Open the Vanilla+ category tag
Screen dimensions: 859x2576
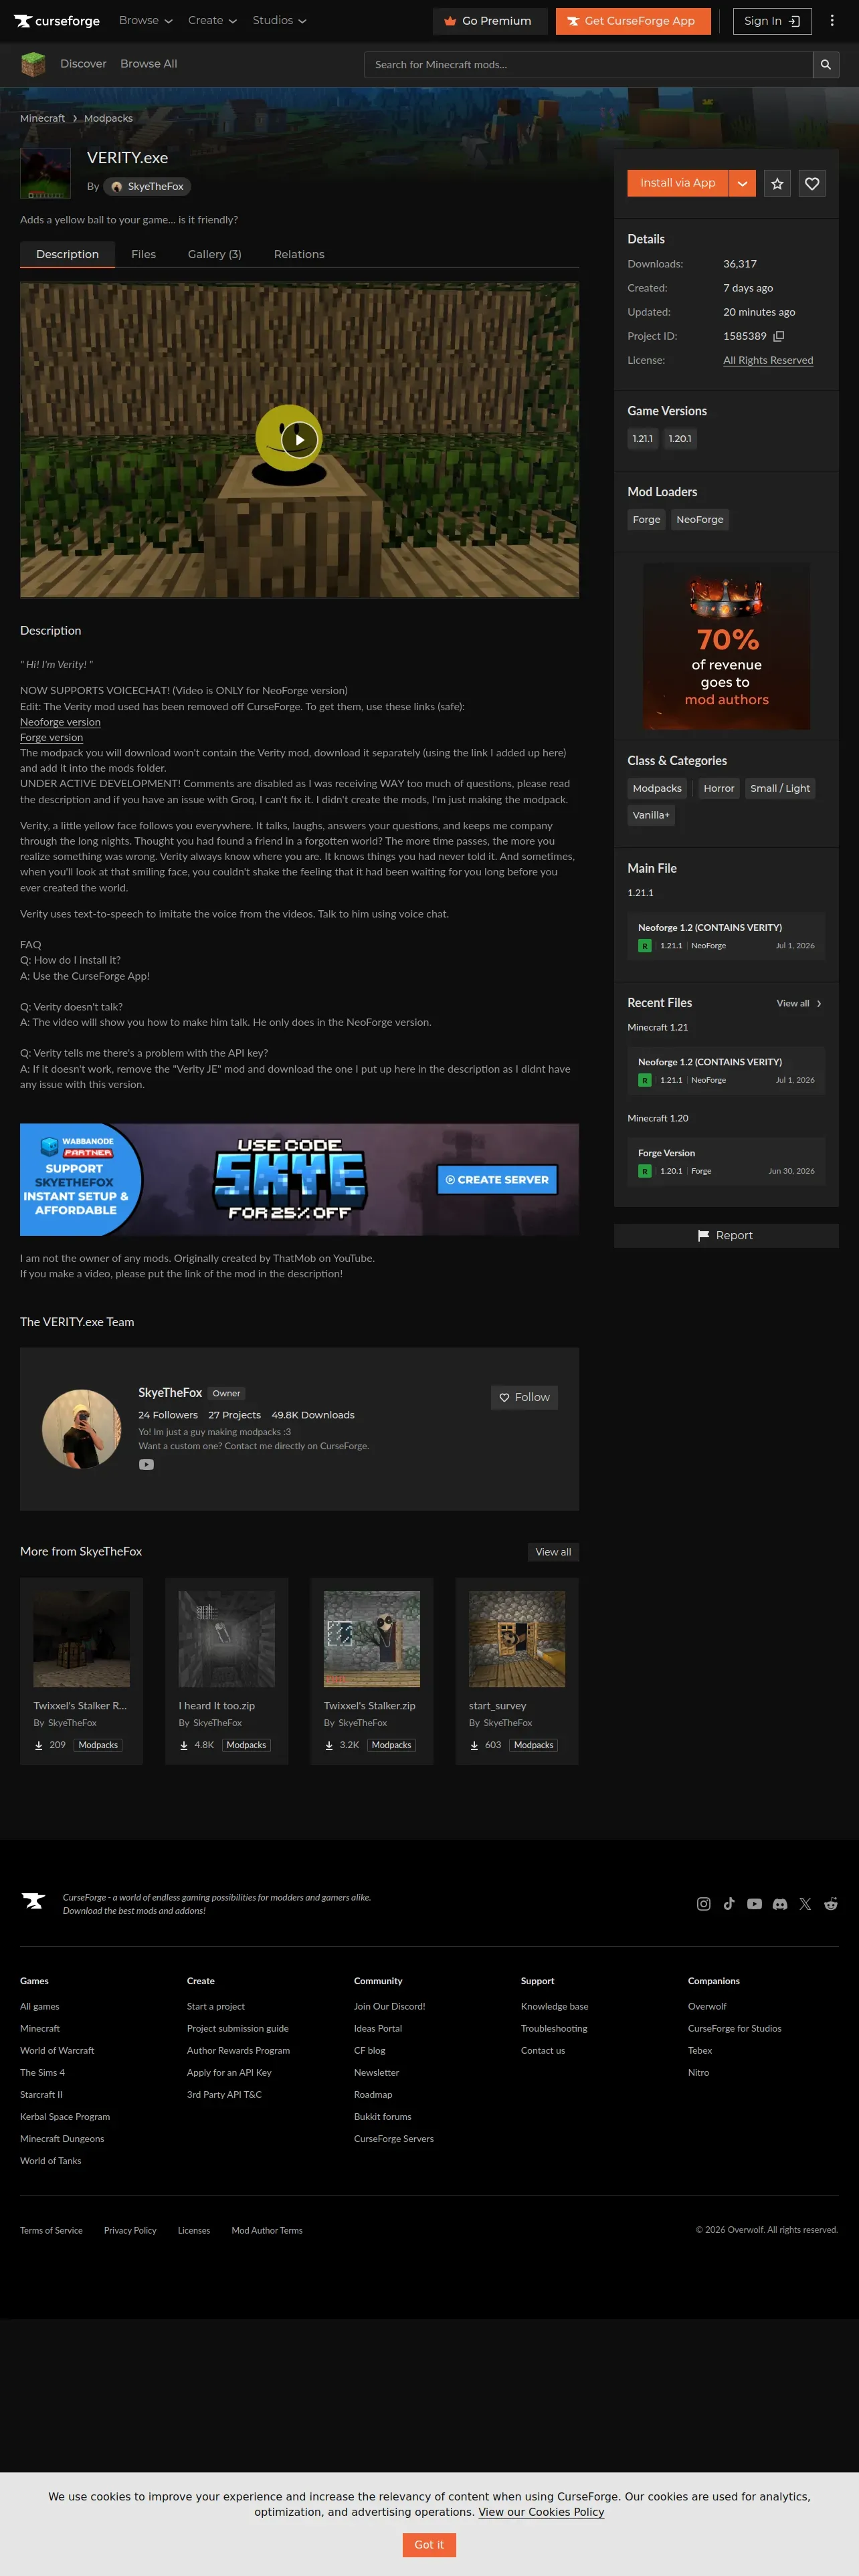[651, 816]
